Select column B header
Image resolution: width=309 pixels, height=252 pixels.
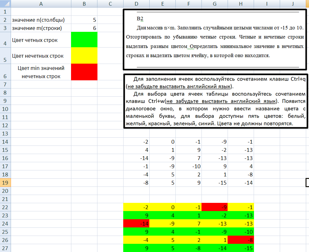[x=84, y=3]
